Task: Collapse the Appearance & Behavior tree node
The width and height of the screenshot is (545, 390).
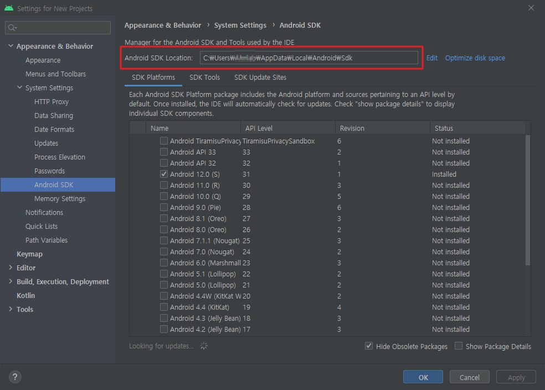Action: tap(11, 46)
